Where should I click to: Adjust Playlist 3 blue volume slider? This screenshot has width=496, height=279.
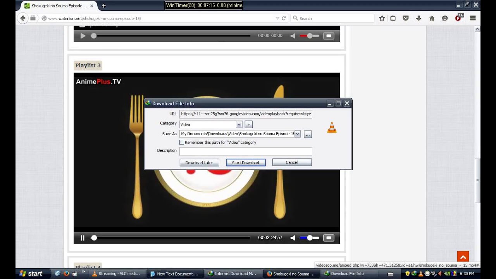pos(309,238)
